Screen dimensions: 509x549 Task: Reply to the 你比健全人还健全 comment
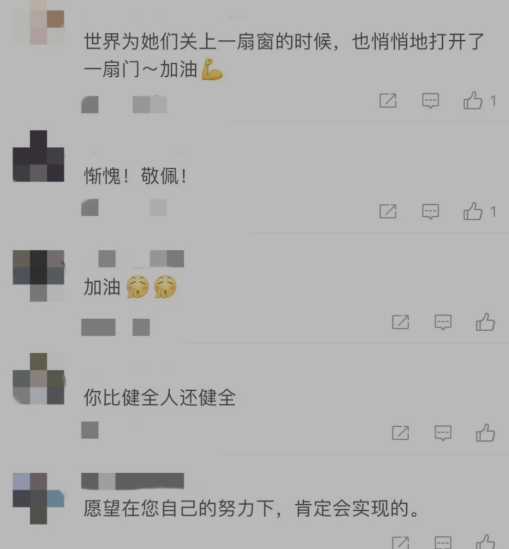(443, 433)
